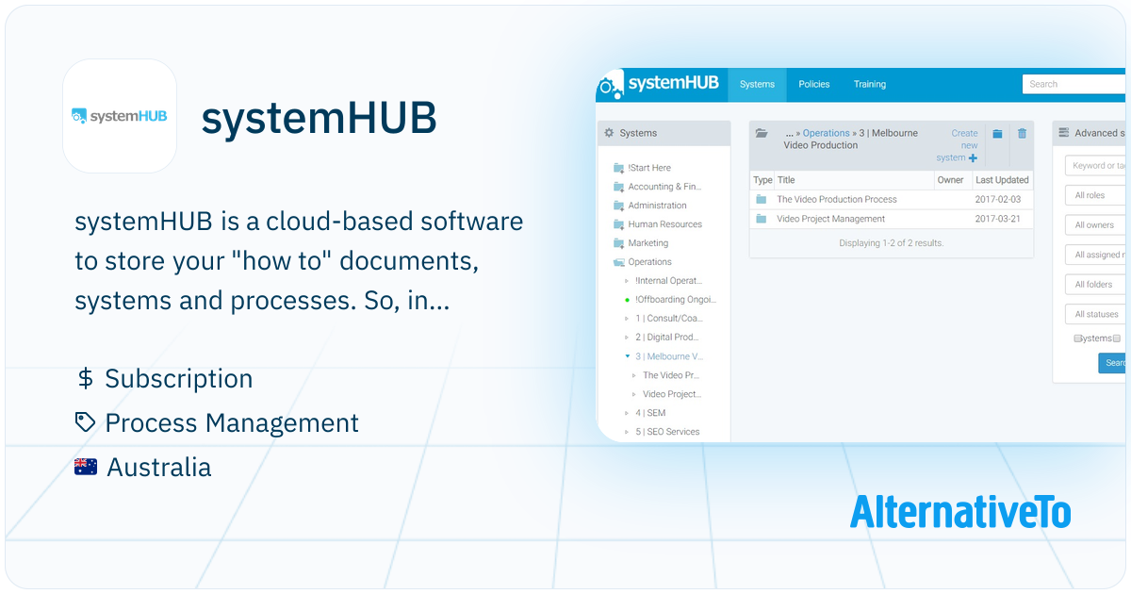Sort by the Last Updated column header
The image size is (1131, 594).
pos(1002,180)
